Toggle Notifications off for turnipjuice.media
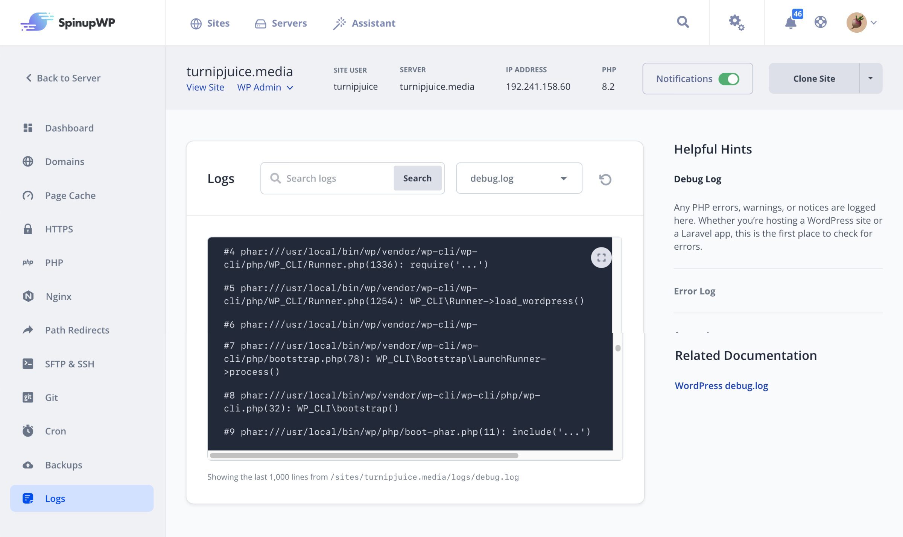The width and height of the screenshot is (903, 537). [x=729, y=79]
